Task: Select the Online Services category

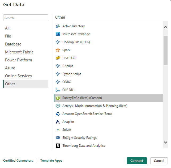Action: point(26,76)
